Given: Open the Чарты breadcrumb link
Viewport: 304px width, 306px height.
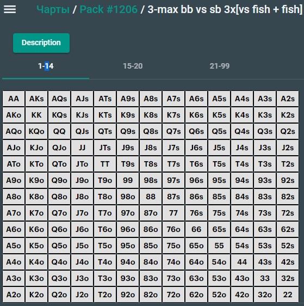Looking at the screenshot, I should 53,9.
